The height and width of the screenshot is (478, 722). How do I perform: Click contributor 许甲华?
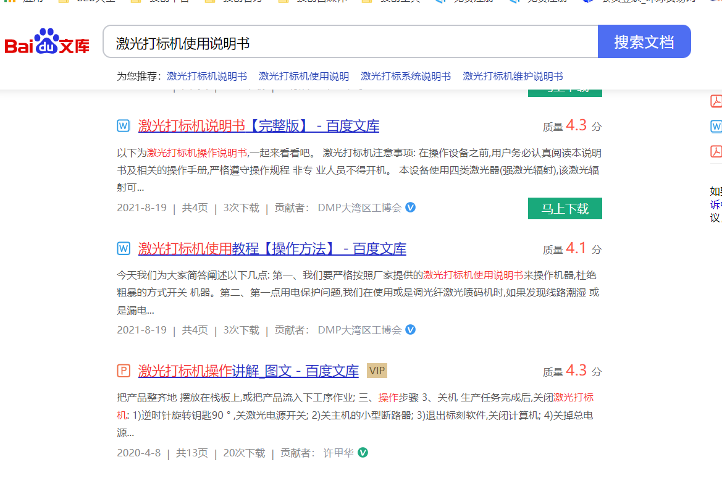[x=338, y=453]
